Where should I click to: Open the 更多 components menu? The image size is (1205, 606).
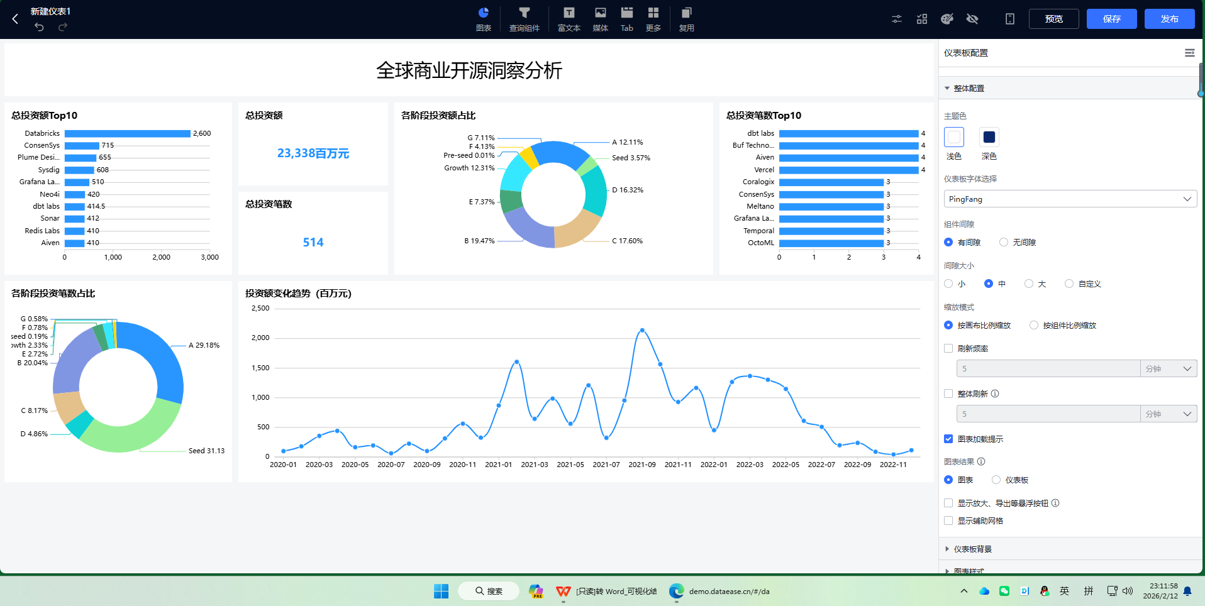[x=653, y=19]
